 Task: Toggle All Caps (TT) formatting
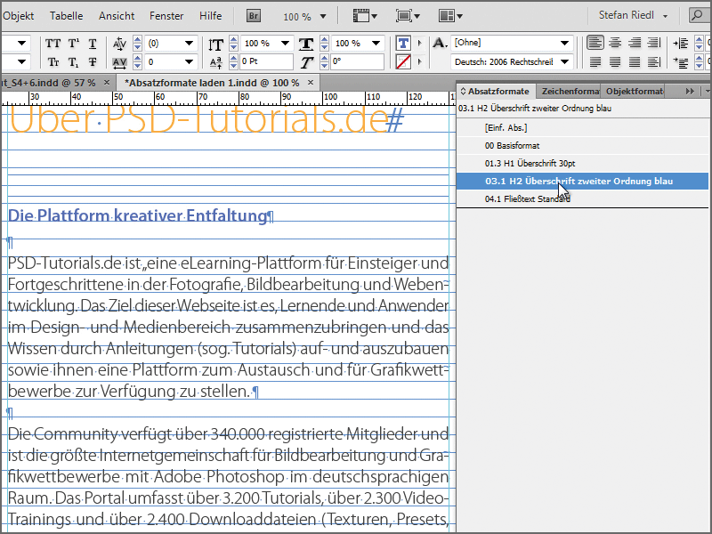[53, 44]
